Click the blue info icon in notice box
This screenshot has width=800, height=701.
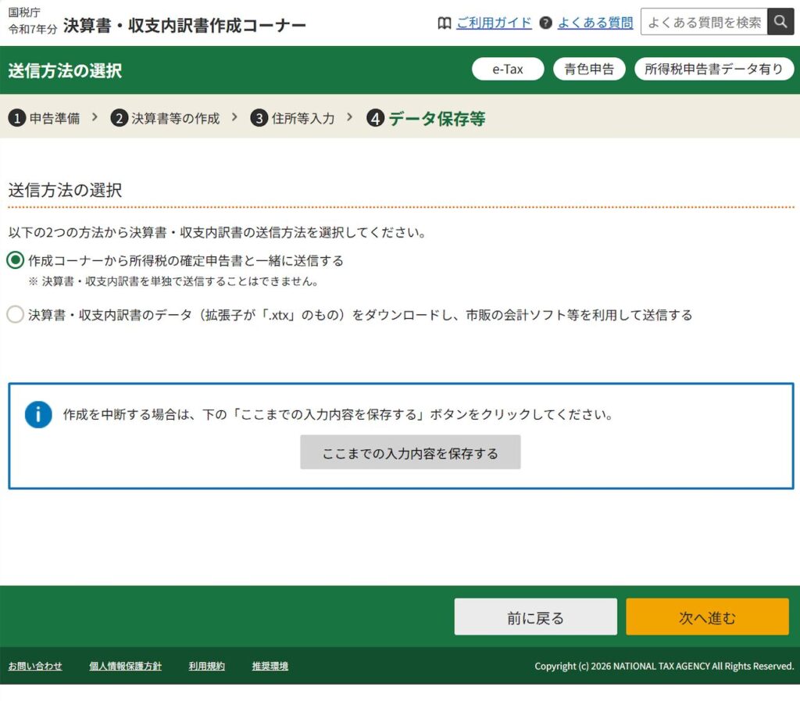tap(38, 415)
